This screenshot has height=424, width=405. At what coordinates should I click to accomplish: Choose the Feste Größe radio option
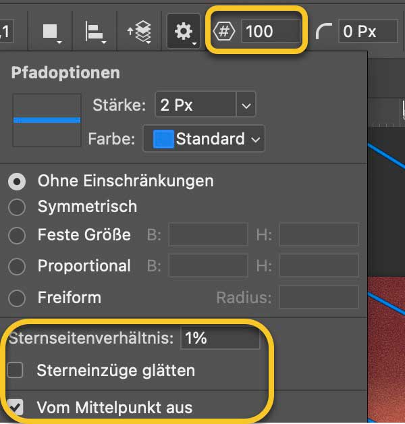[x=17, y=236]
